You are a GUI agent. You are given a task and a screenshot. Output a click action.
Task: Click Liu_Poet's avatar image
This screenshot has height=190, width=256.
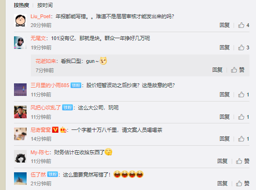coord(20,20)
